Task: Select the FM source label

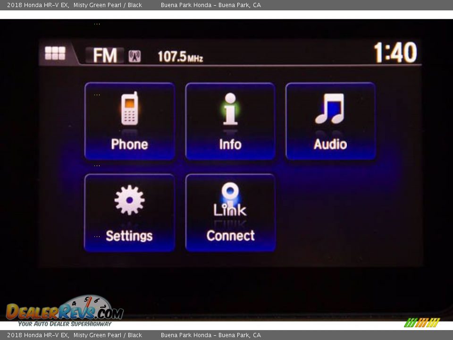Action: (105, 55)
